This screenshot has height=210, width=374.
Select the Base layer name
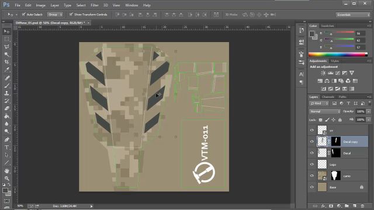pyautogui.click(x=333, y=187)
